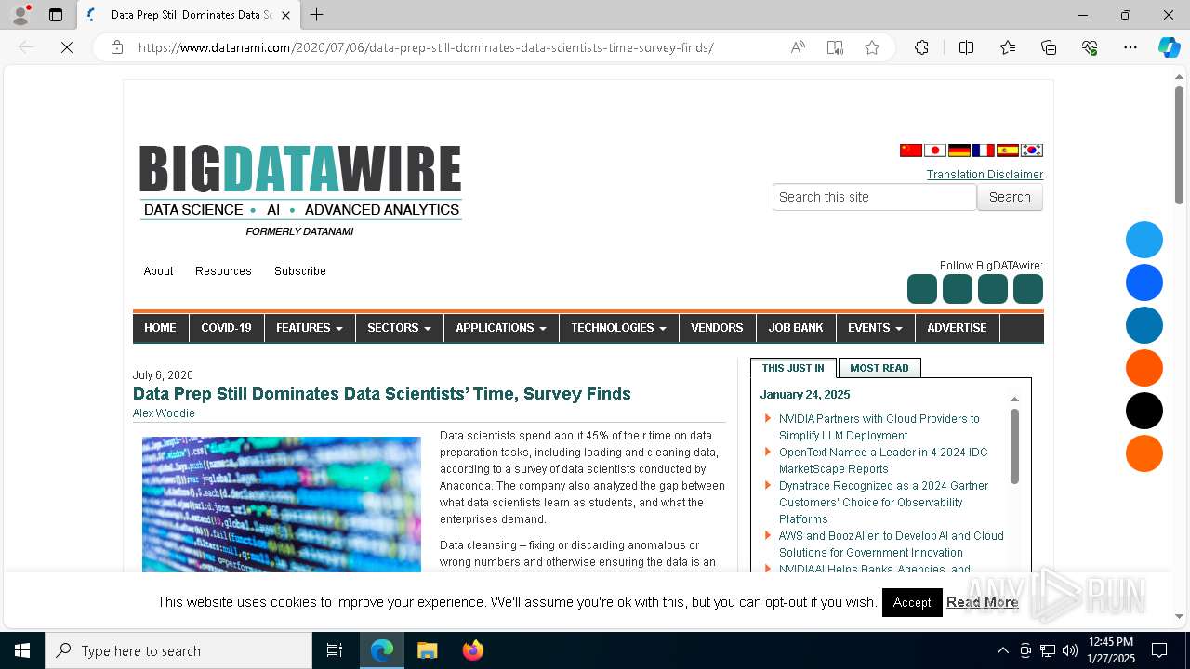Click the light blue share circle in sidebar
The width and height of the screenshot is (1190, 669).
[1144, 240]
